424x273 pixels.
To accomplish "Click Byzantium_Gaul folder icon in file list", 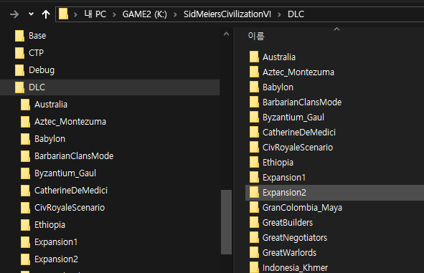I will click(254, 118).
